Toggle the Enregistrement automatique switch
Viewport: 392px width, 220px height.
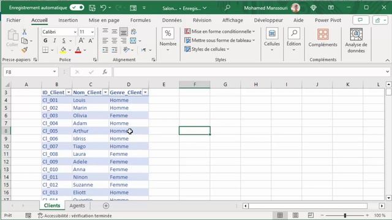[x=77, y=7]
